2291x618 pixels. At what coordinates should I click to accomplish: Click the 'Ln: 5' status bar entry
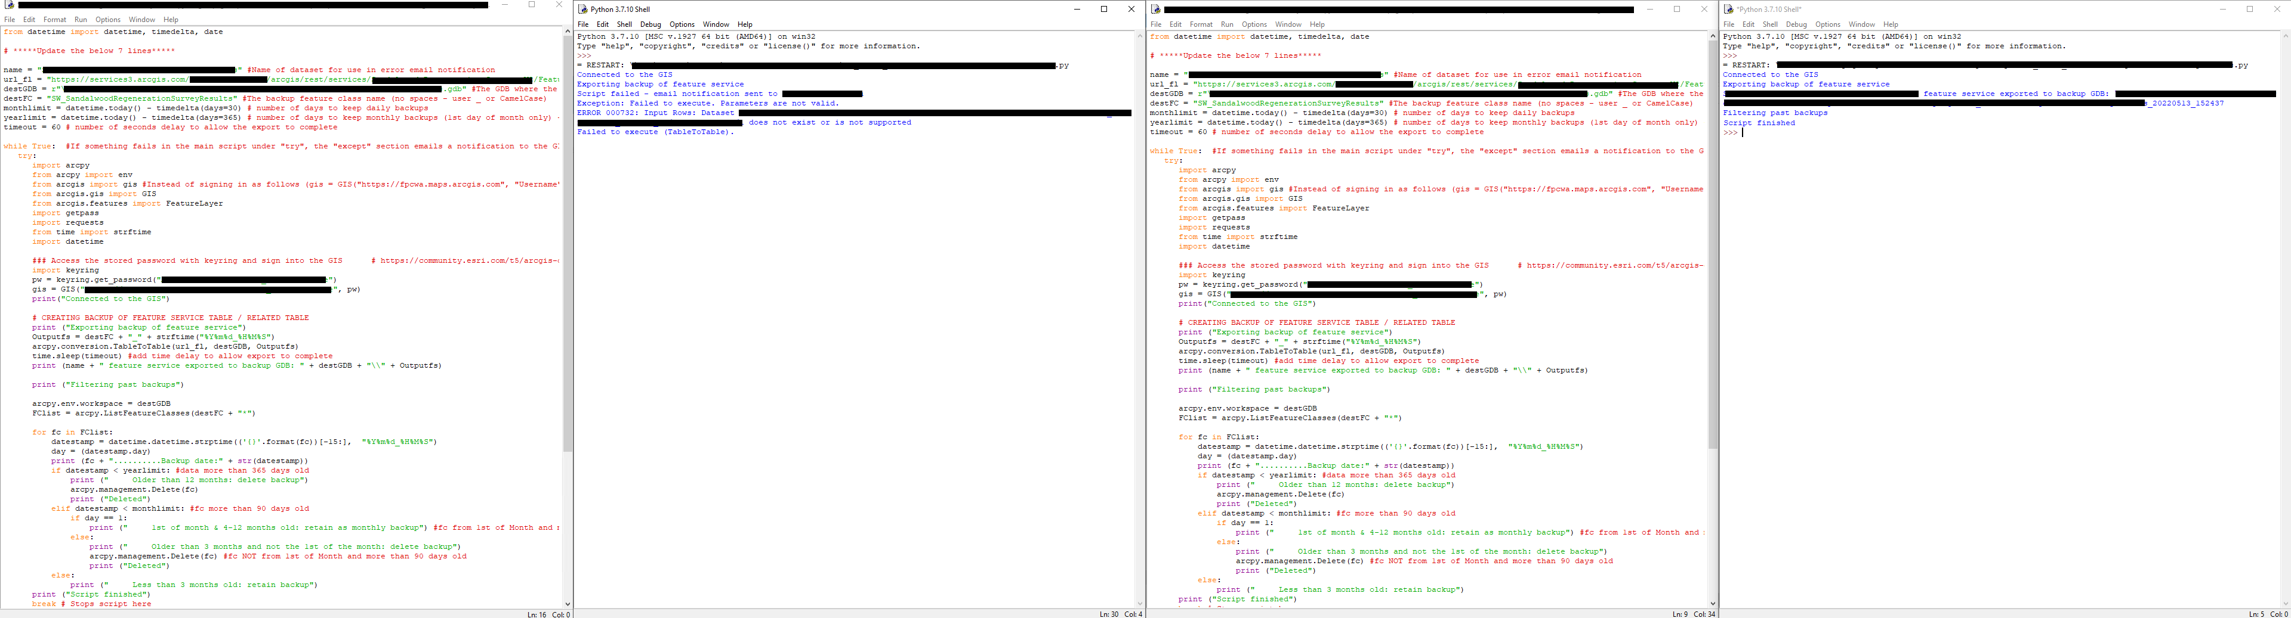click(2256, 614)
